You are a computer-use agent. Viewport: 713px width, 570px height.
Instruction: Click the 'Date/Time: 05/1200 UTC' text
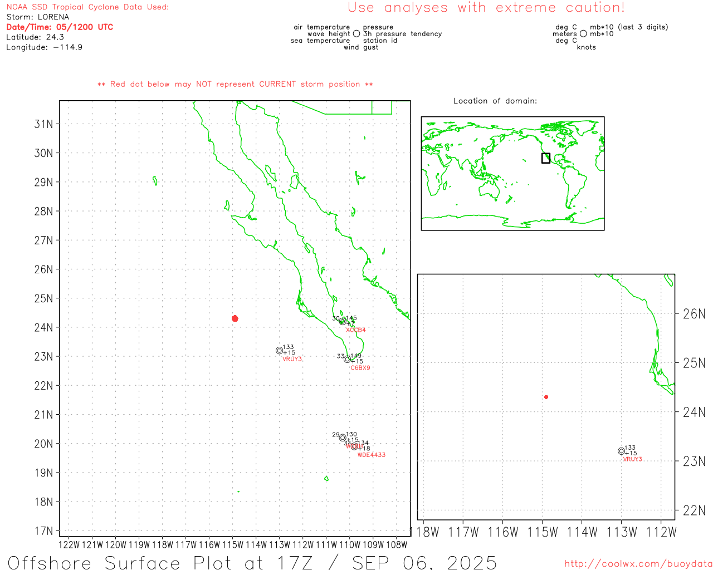click(60, 27)
